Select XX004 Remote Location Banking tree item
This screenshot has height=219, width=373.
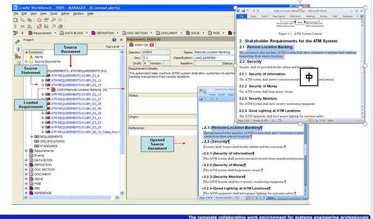pos(79,90)
